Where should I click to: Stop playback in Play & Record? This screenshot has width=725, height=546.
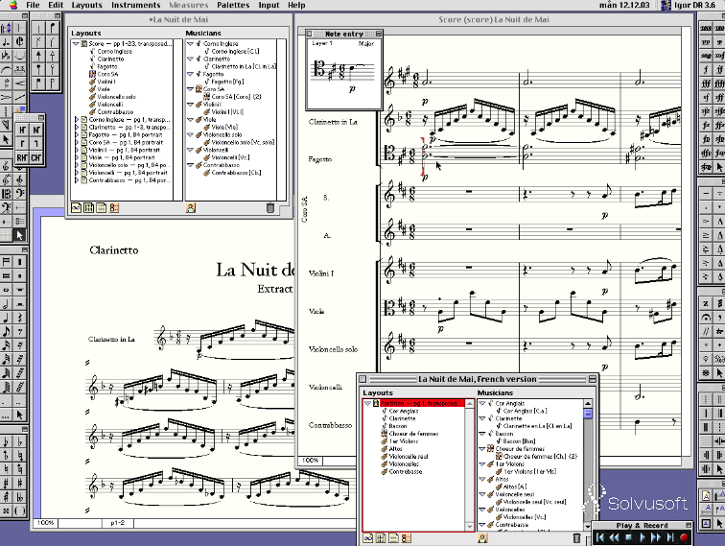click(x=628, y=537)
